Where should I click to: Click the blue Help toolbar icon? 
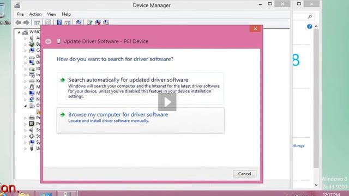click(59, 22)
